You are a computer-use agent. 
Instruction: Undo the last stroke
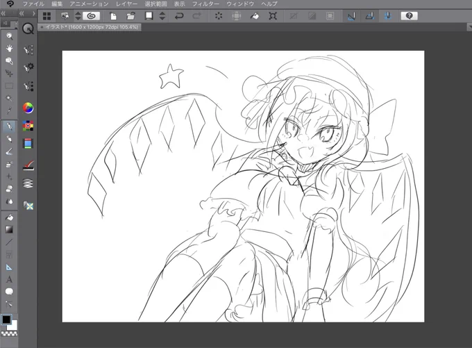pos(179,16)
